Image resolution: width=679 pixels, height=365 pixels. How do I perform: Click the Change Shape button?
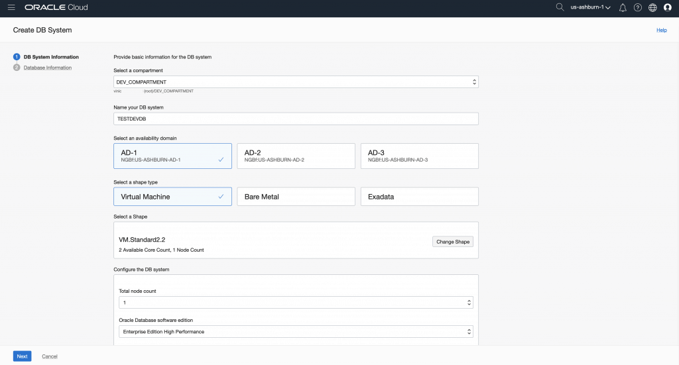coord(453,242)
